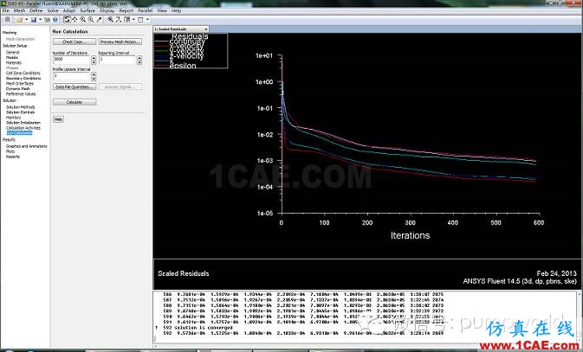Decrease Number of Iterations with down arrow
The image size is (583, 352).
pyautogui.click(x=94, y=62)
